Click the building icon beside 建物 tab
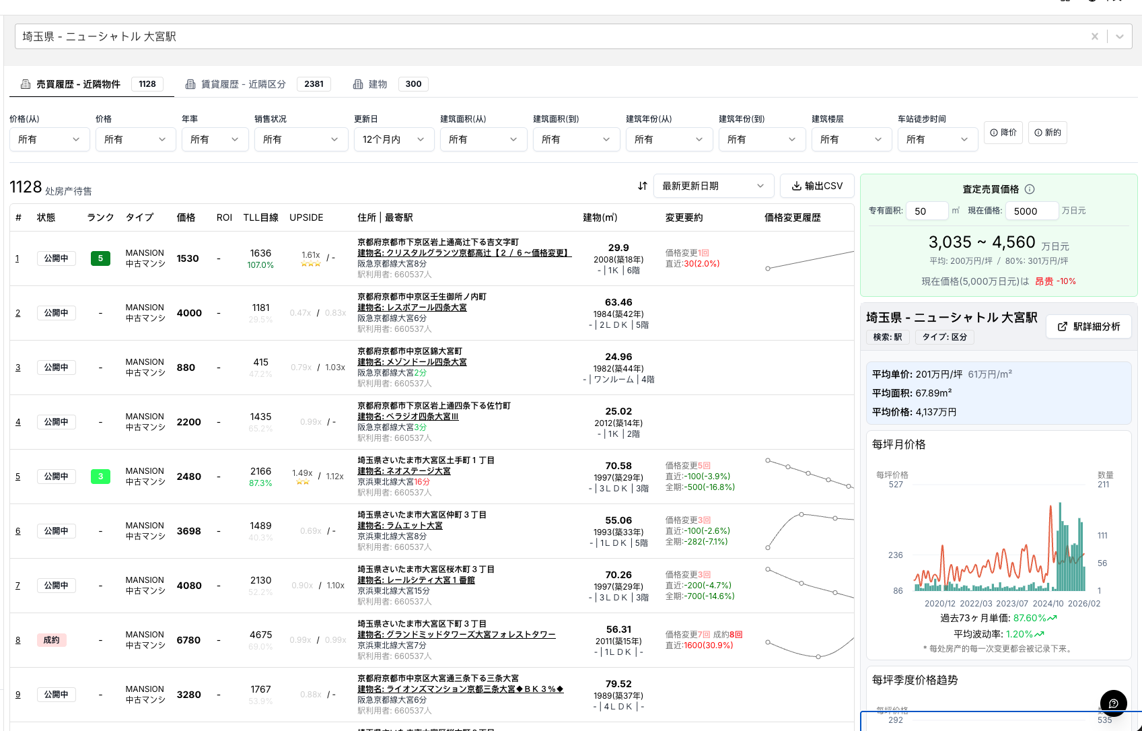The height and width of the screenshot is (731, 1142). [x=357, y=83]
